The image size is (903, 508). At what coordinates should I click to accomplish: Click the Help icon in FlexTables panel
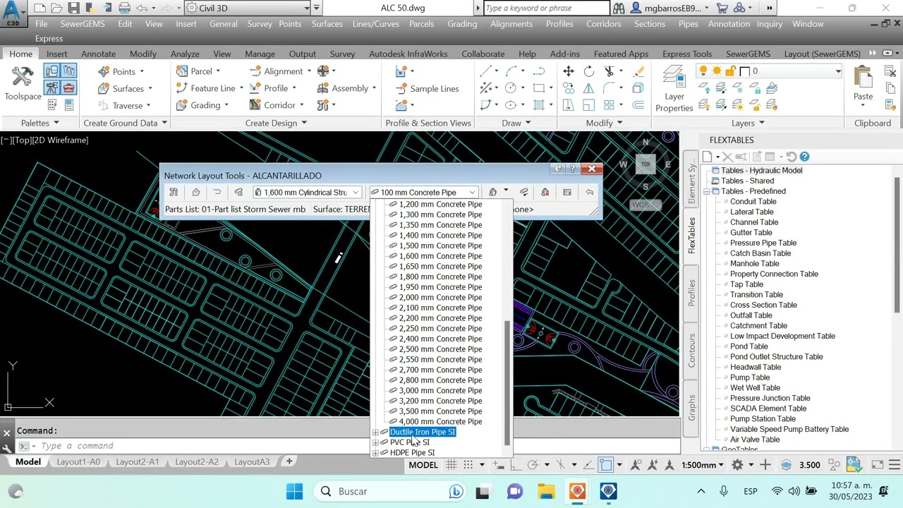coord(804,157)
